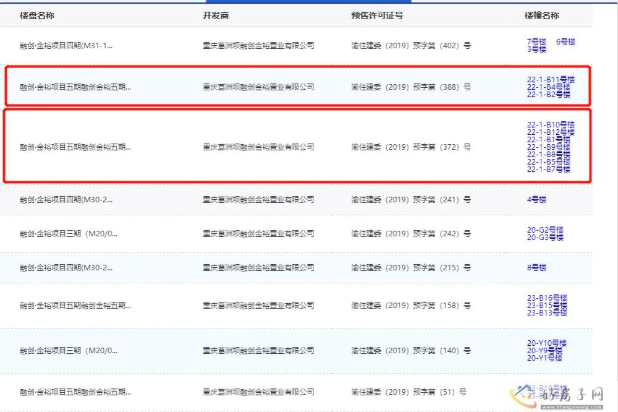Image resolution: width=618 pixels, height=412 pixels.
Task: Go to building 22-1-B2号楼
Action: (549, 95)
